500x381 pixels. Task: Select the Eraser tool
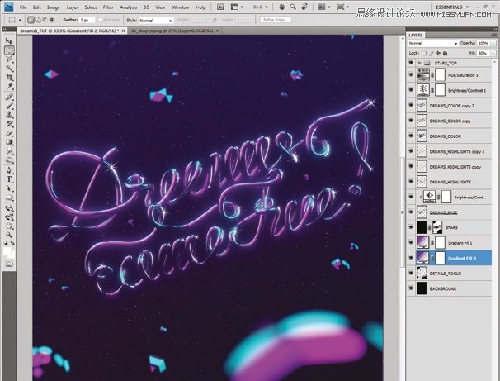click(9, 133)
